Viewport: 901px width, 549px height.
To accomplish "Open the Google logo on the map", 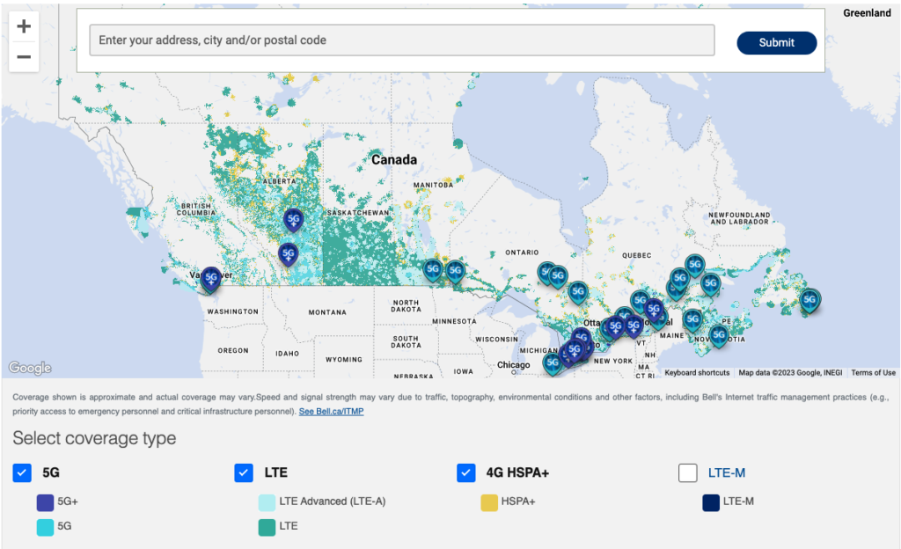I will pos(30,368).
